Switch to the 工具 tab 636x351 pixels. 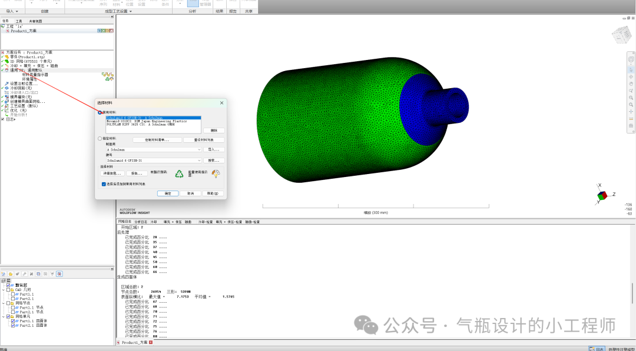point(19,21)
